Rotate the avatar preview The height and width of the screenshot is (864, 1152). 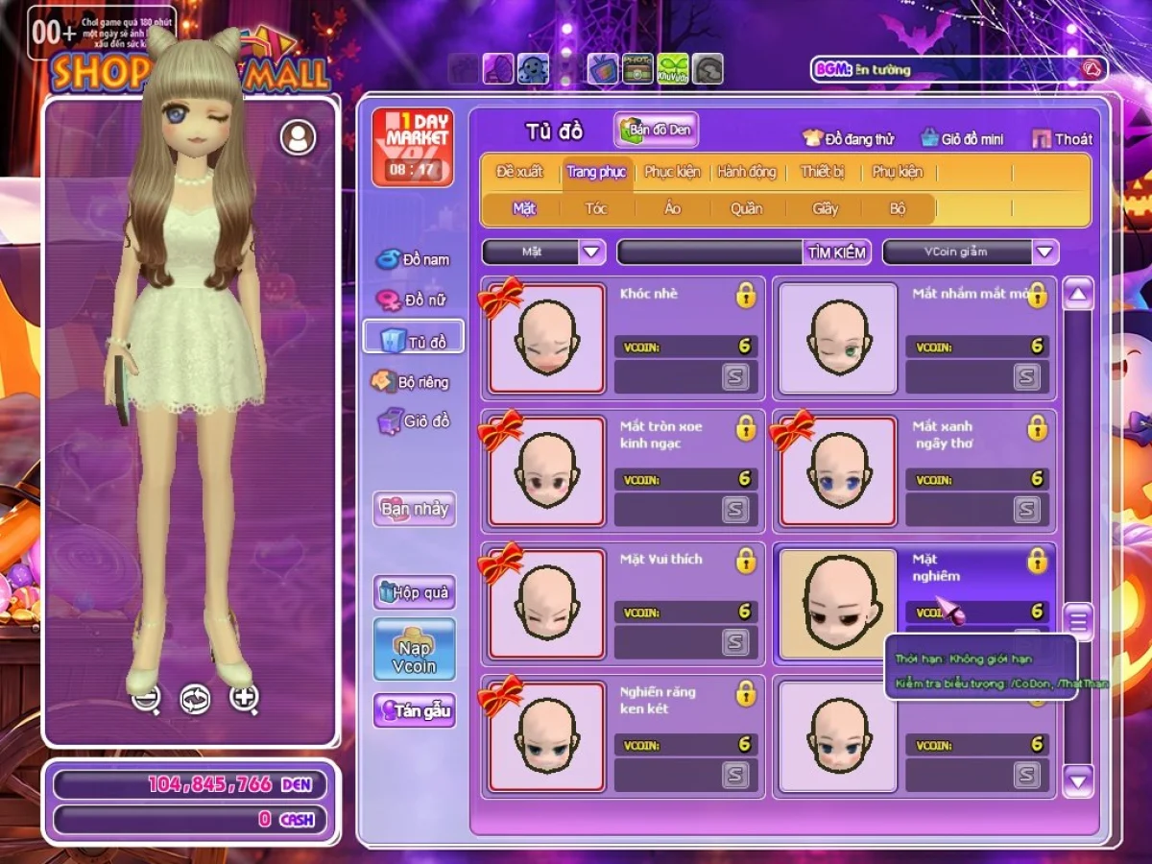coord(195,699)
